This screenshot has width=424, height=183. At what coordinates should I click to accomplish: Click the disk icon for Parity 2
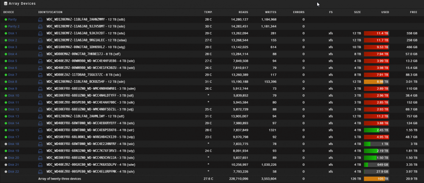(40, 26)
